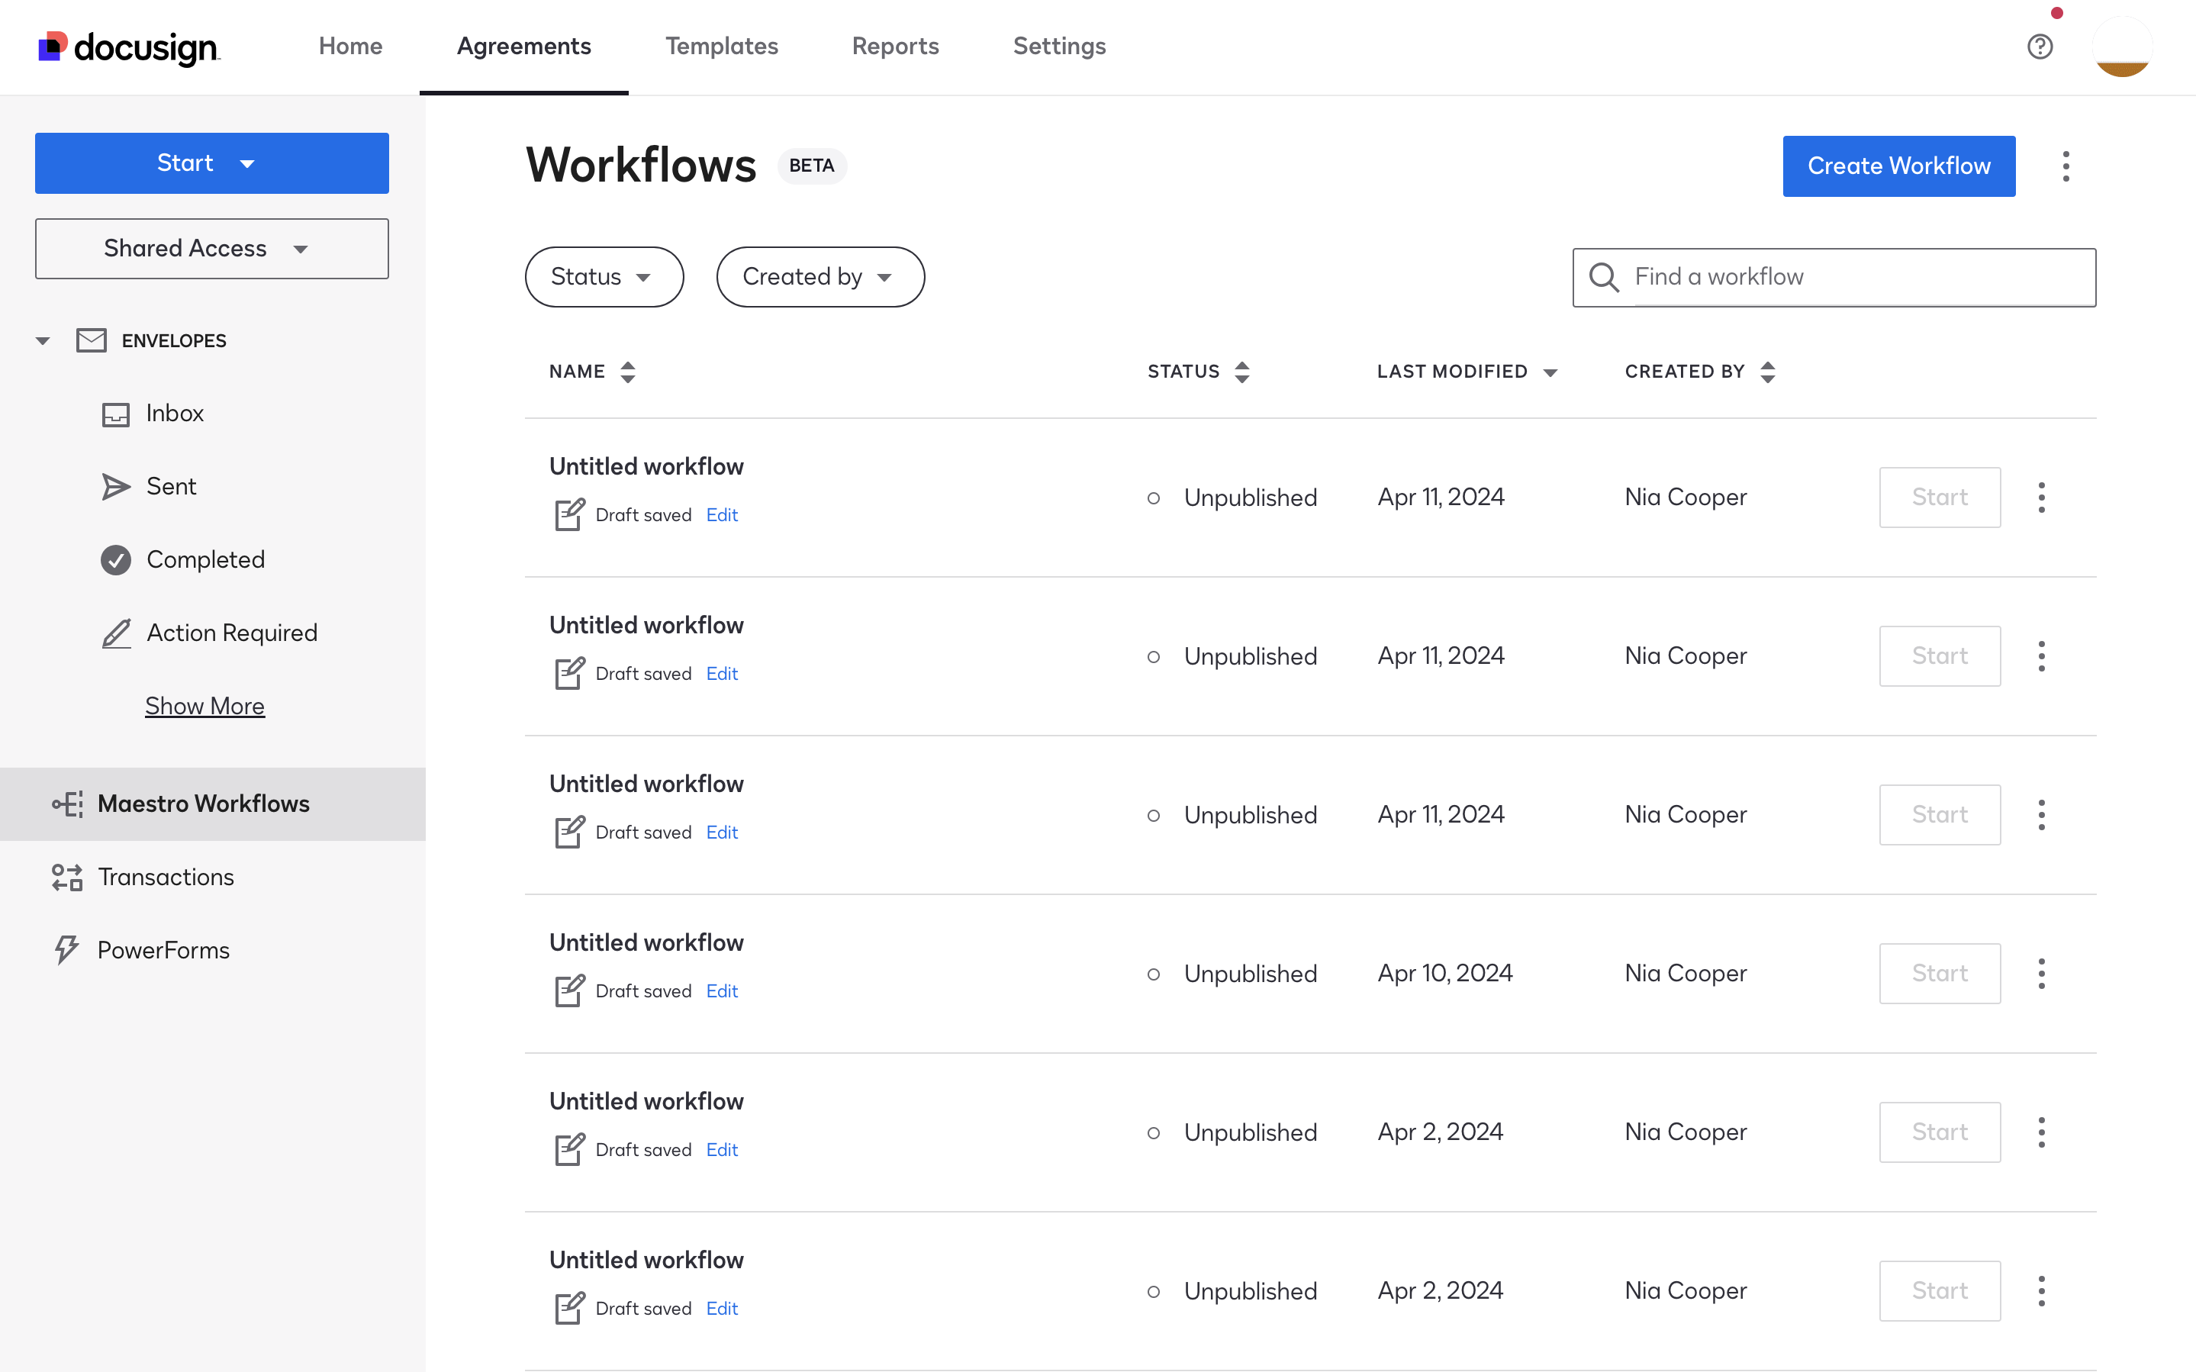Image resolution: width=2196 pixels, height=1372 pixels.
Task: Collapse the Envelopes section
Action: 43,341
